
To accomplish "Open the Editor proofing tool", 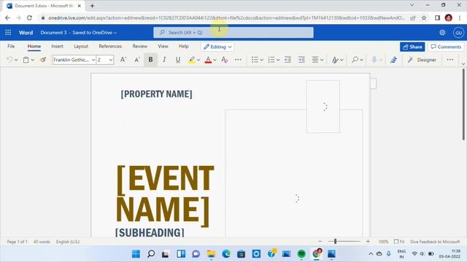I will [394, 60].
